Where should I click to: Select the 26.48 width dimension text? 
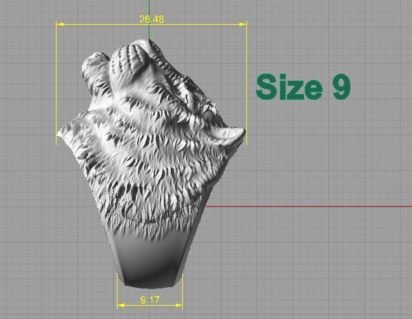tap(152, 19)
